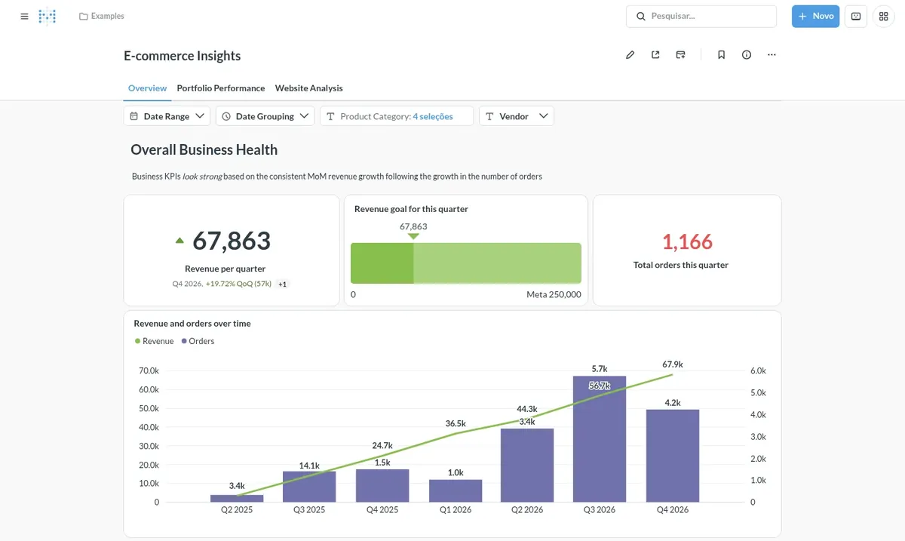The width and height of the screenshot is (905, 541).
Task: Click the +1 comparison badge
Action: click(282, 284)
